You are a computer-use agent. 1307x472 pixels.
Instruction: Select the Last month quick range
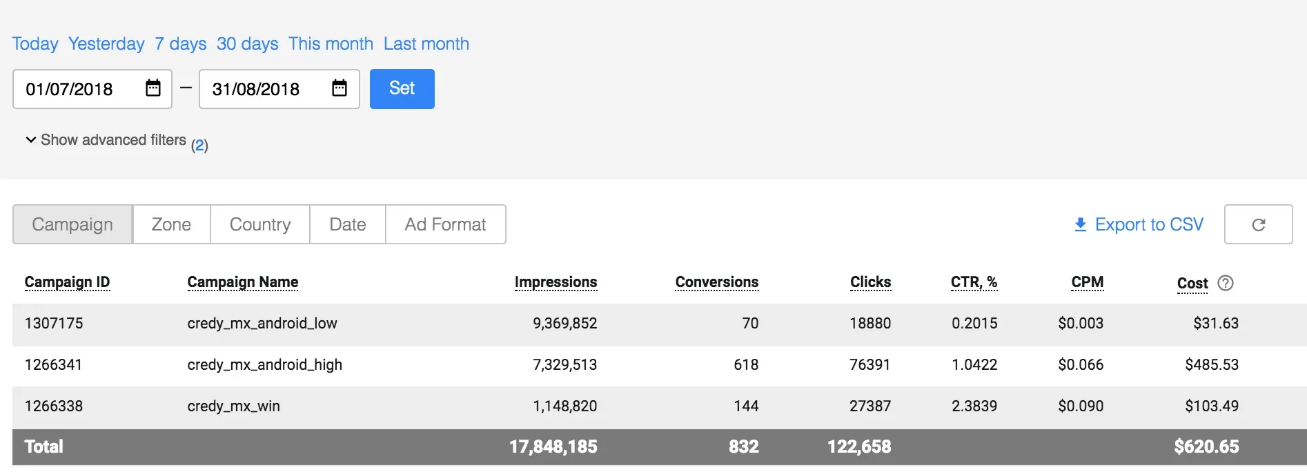pos(426,44)
